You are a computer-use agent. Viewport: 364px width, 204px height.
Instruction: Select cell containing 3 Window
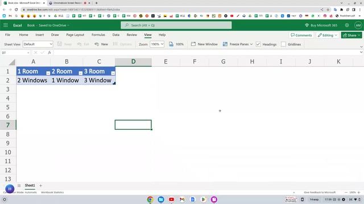[99, 80]
